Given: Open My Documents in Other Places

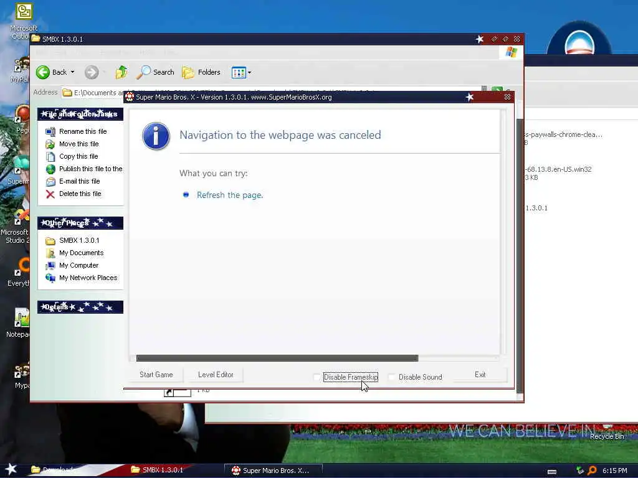Looking at the screenshot, I should coord(82,253).
